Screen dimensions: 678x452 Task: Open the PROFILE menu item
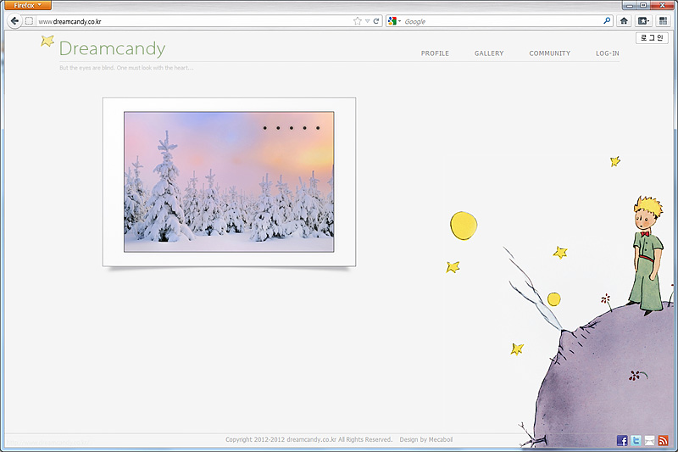(435, 53)
